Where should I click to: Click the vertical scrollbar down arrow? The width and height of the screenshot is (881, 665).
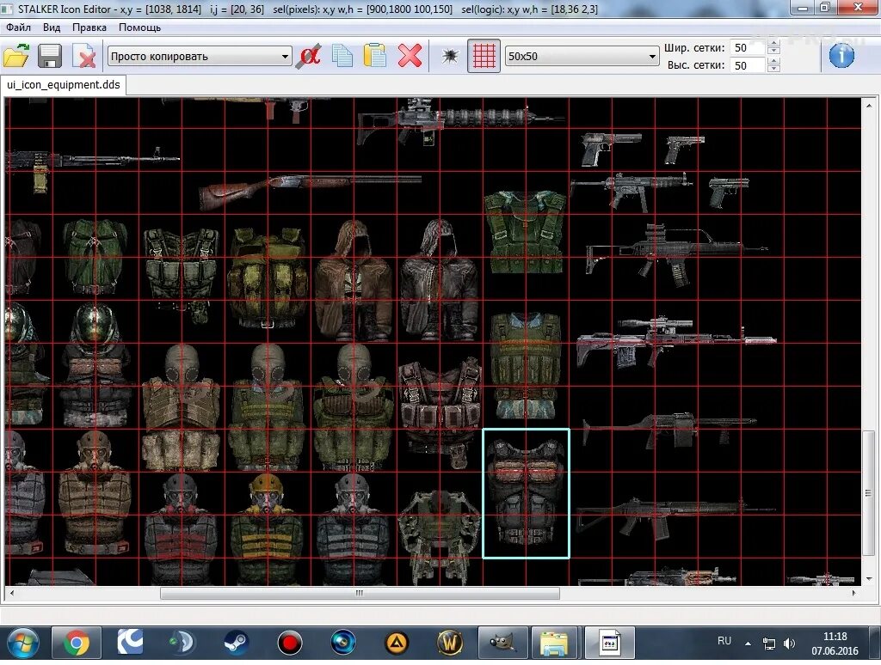(869, 578)
